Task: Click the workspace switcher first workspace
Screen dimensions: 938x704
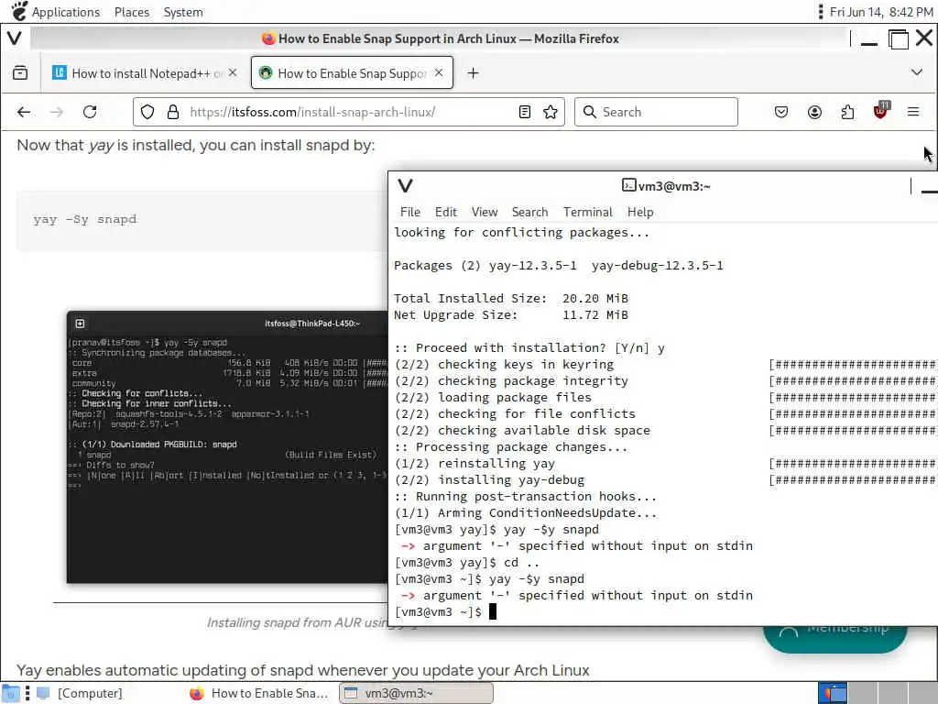Action: click(832, 693)
